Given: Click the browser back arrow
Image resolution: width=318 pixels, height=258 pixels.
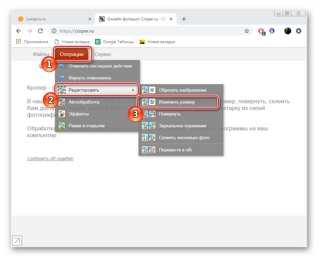Looking at the screenshot, I should click(x=19, y=31).
